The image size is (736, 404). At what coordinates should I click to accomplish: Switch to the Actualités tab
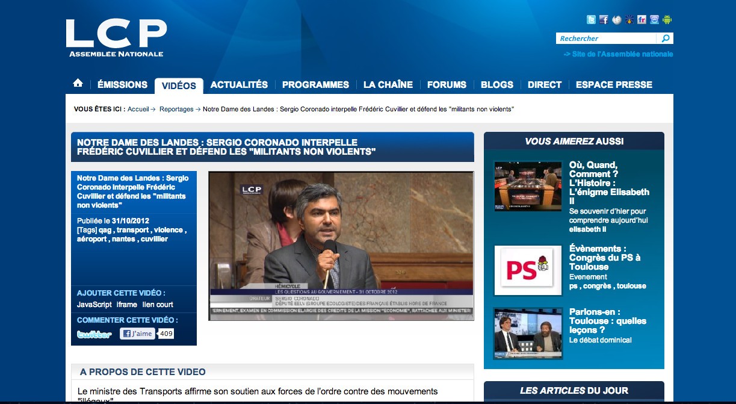pos(239,85)
